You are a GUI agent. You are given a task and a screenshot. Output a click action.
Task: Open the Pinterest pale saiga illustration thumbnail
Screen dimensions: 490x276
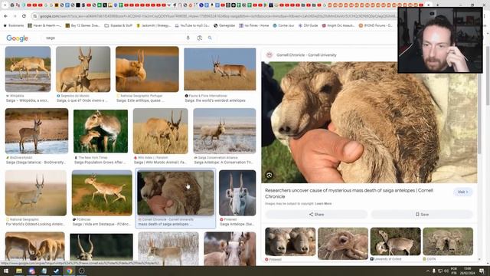237,192
